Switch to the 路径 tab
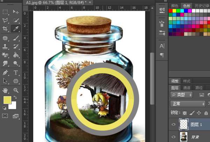Image resolution: width=210 pixels, height=142 pixels. tap(199, 88)
